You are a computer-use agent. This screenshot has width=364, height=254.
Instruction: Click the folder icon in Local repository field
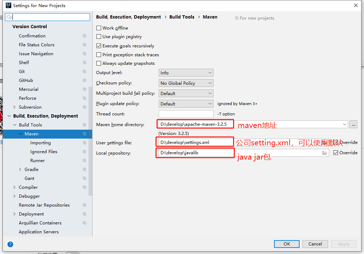(324, 153)
